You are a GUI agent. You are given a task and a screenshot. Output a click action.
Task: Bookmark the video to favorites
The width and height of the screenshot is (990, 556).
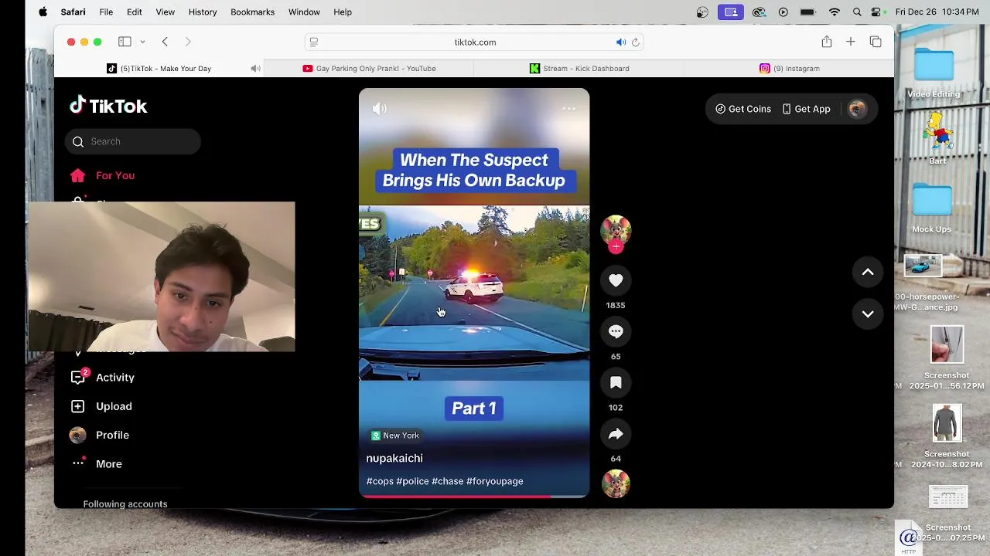[616, 382]
